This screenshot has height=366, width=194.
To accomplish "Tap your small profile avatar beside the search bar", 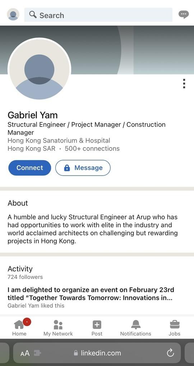I will [13, 14].
